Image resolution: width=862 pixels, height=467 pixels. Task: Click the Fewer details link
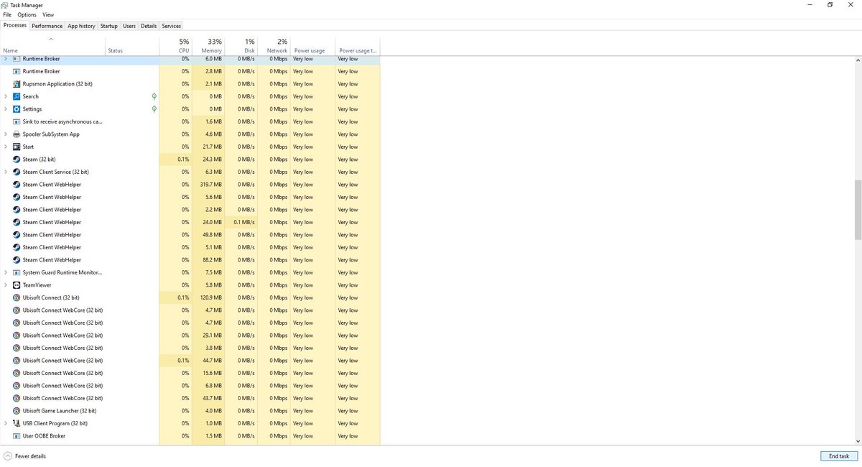coord(30,456)
